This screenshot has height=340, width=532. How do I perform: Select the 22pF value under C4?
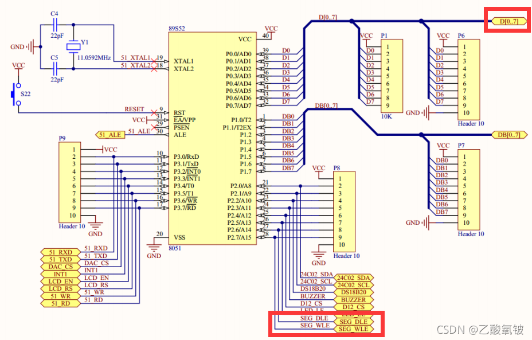click(x=57, y=36)
